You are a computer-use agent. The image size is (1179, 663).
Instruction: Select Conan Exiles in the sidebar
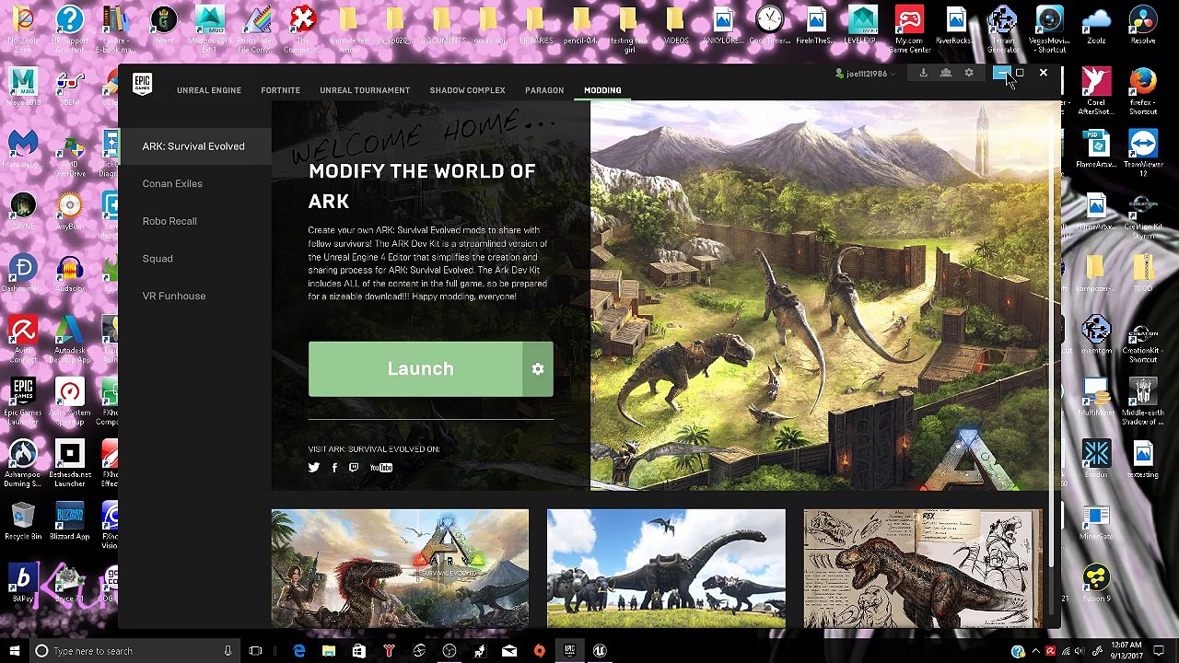coord(172,184)
